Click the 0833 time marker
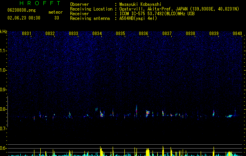246x156 pixels. tap(74, 34)
